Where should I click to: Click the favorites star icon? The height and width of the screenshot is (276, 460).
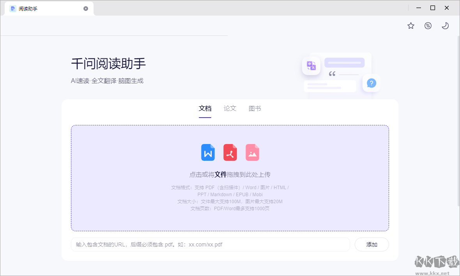[x=411, y=26]
